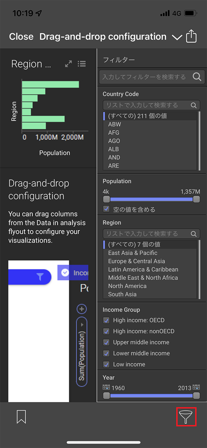
Task: Tap the plus icon in the tutorial image
Action: coord(82,309)
